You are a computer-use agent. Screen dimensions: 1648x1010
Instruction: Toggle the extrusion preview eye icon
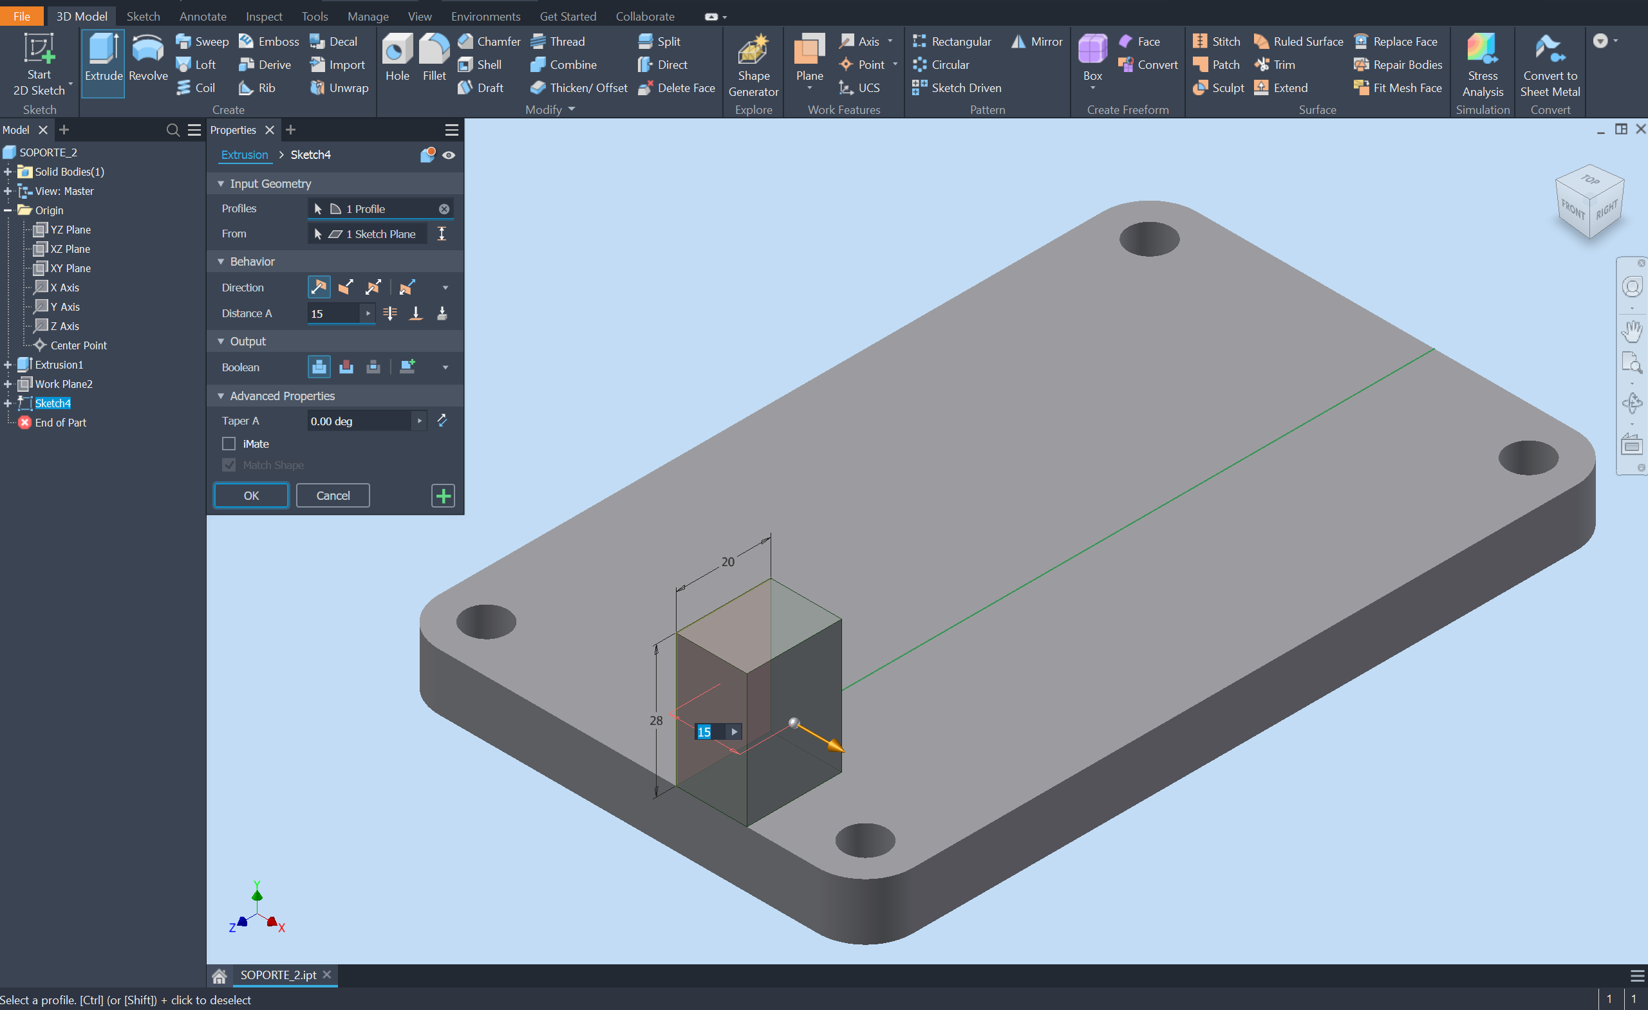[x=449, y=154]
